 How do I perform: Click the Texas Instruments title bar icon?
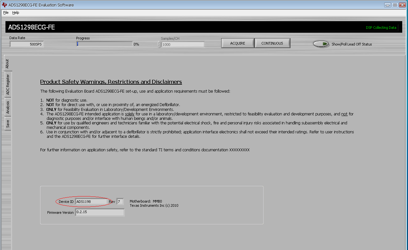point(4,5)
